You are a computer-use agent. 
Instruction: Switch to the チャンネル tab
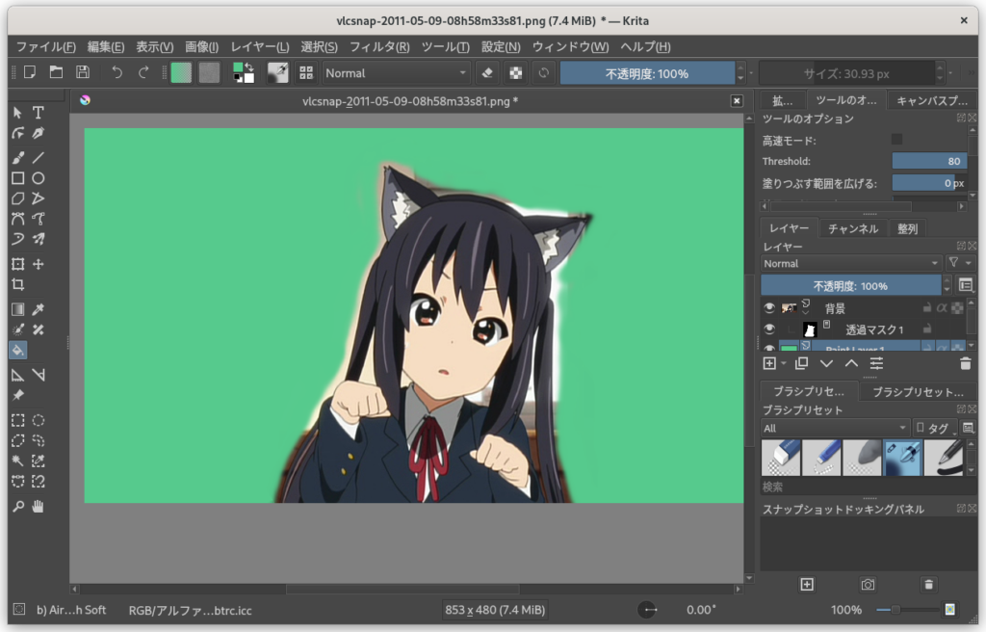tap(853, 228)
